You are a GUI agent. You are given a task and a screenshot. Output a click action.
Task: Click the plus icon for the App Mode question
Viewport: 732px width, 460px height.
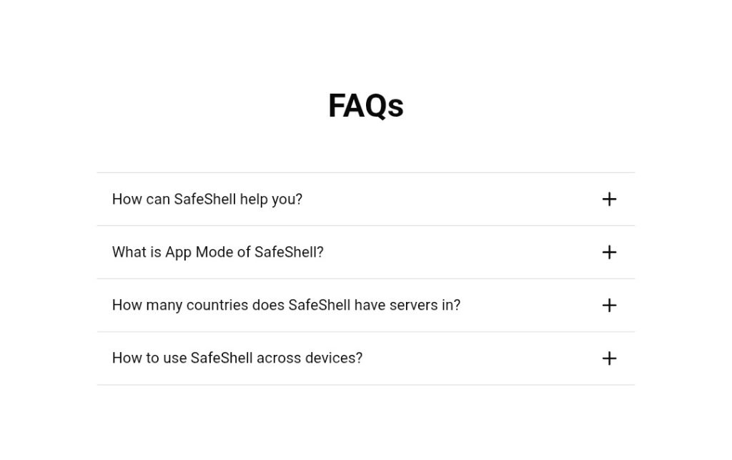tap(609, 253)
